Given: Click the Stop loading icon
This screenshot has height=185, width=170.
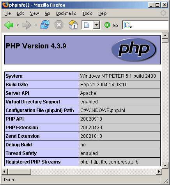Looking at the screenshot, I should coord(59,25).
